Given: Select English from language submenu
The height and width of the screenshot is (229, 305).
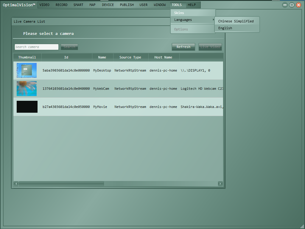Looking at the screenshot, I should 225,28.
